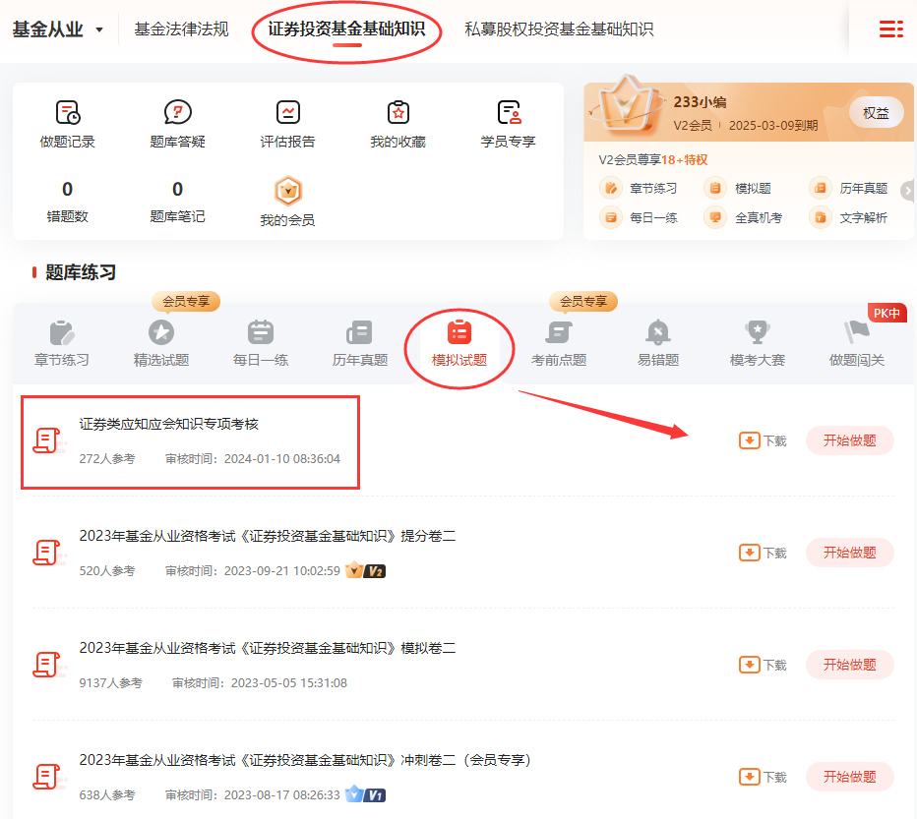
Task: Open 模考大赛 trophy tab
Action: click(758, 344)
